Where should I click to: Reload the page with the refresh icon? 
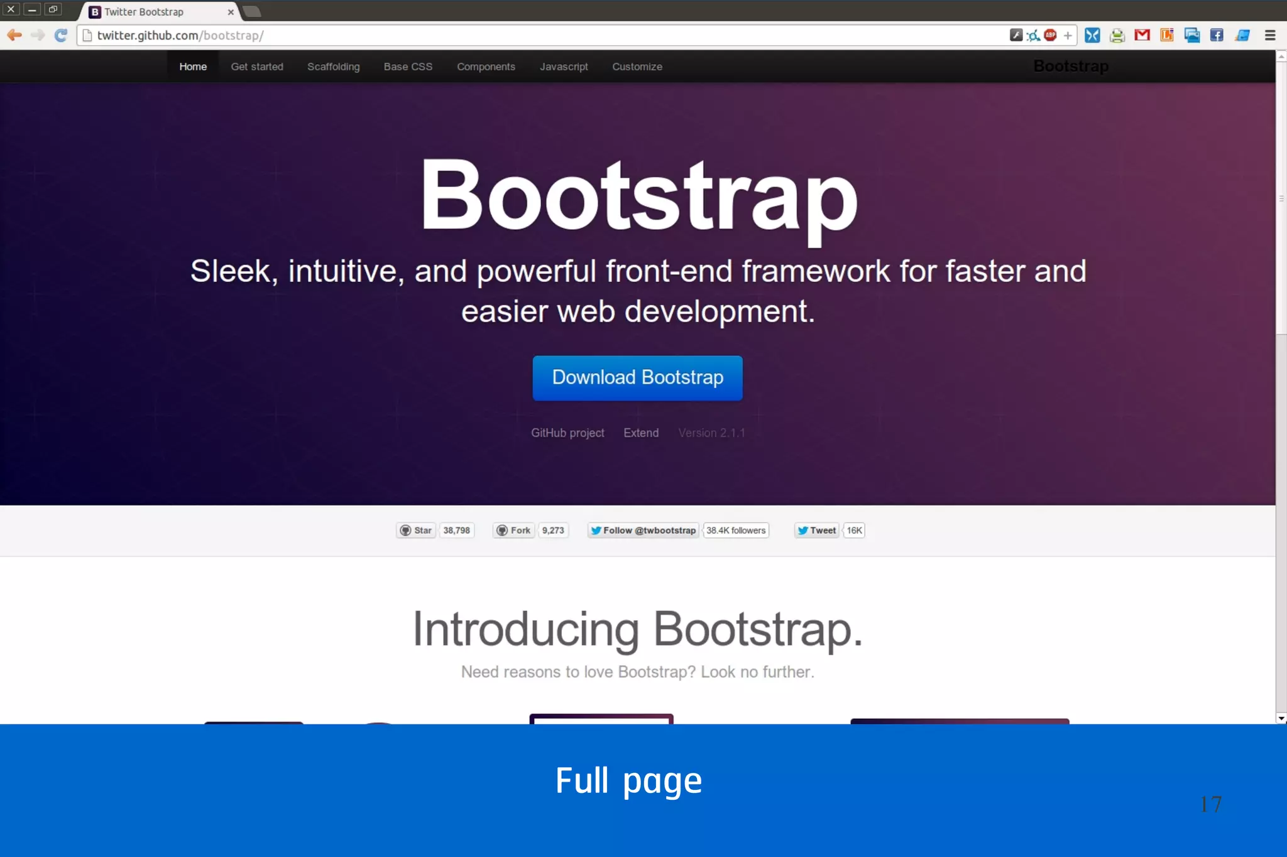click(61, 35)
